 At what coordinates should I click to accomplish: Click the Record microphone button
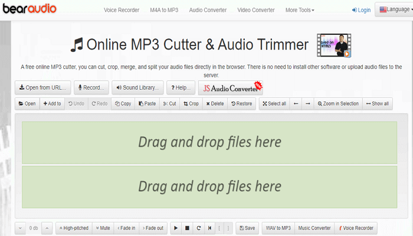coord(91,88)
